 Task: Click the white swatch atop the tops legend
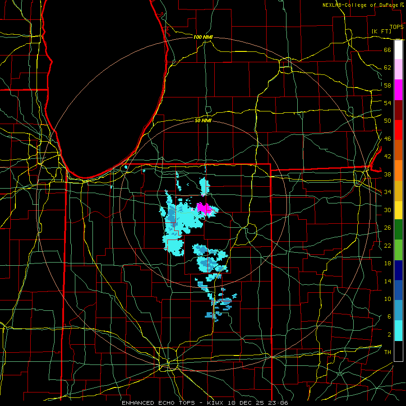pos(398,50)
